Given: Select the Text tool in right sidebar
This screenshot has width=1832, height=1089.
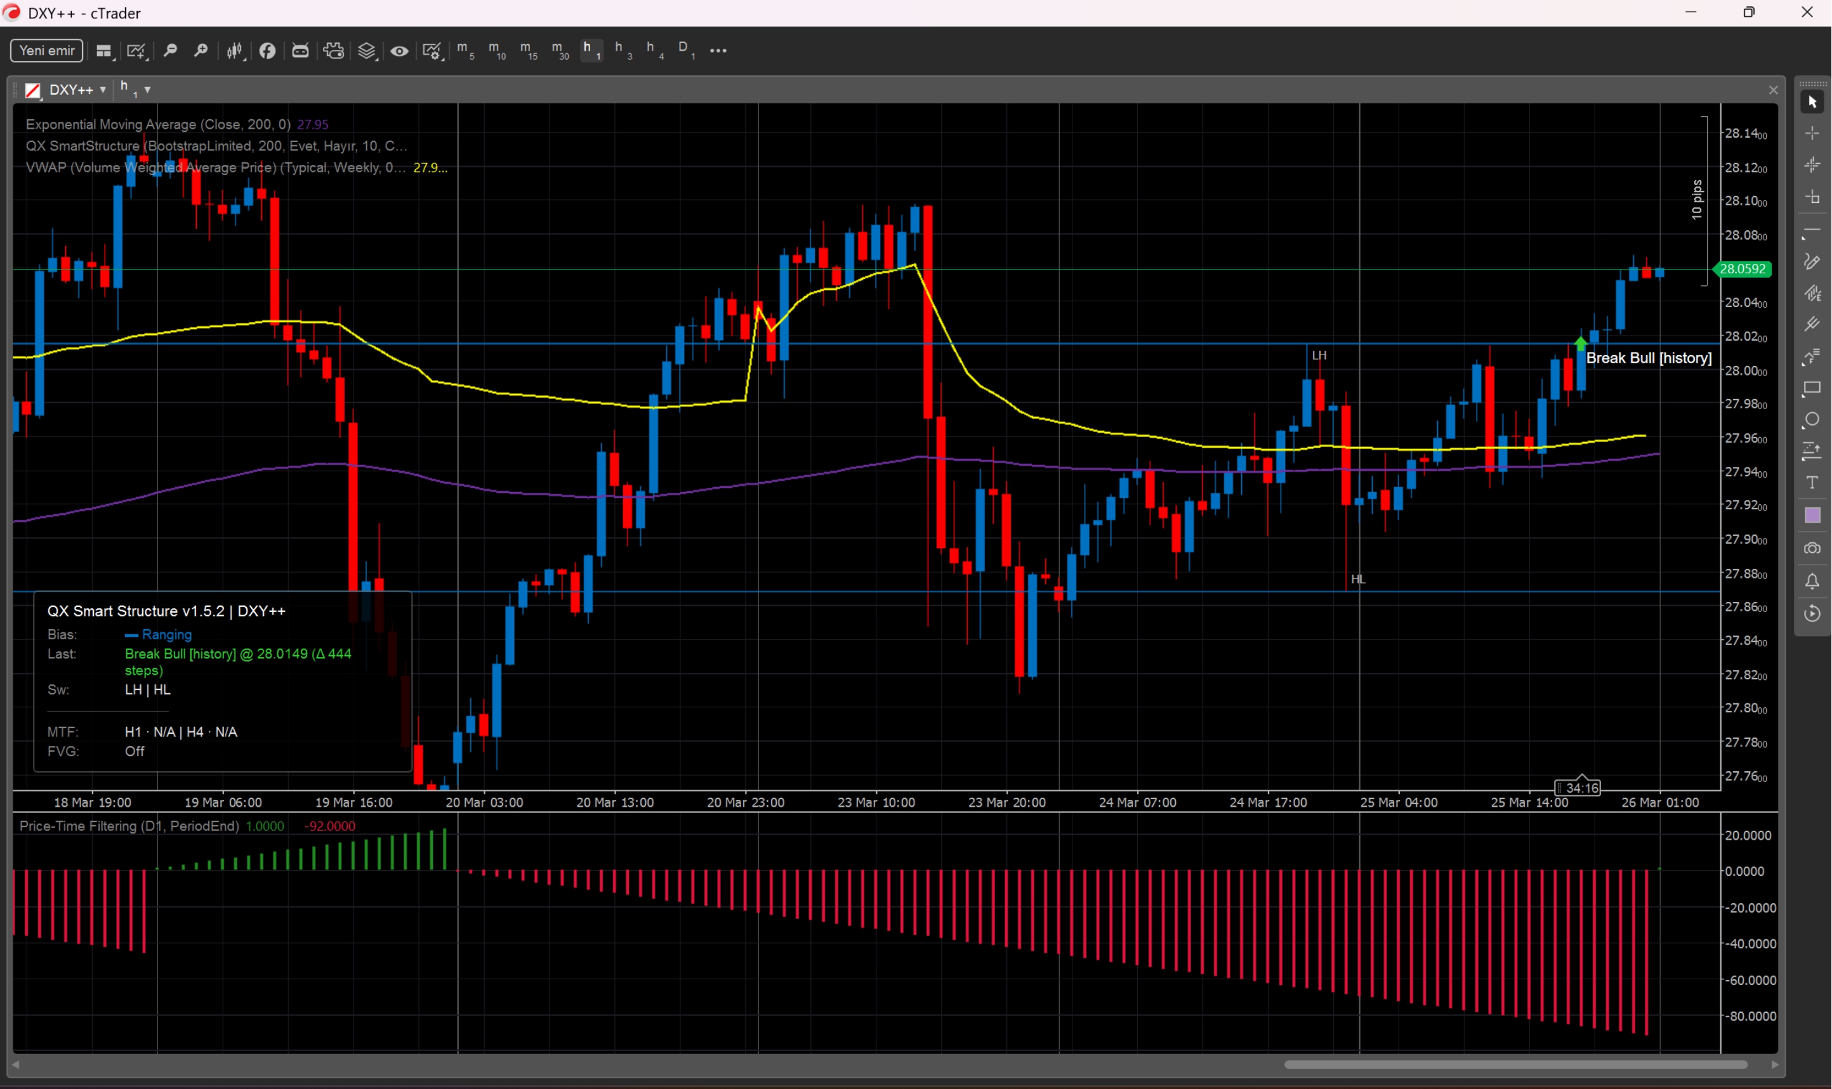Looking at the screenshot, I should coord(1812,483).
